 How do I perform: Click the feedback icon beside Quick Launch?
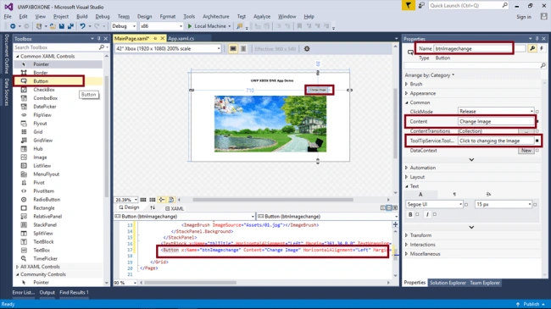click(421, 6)
